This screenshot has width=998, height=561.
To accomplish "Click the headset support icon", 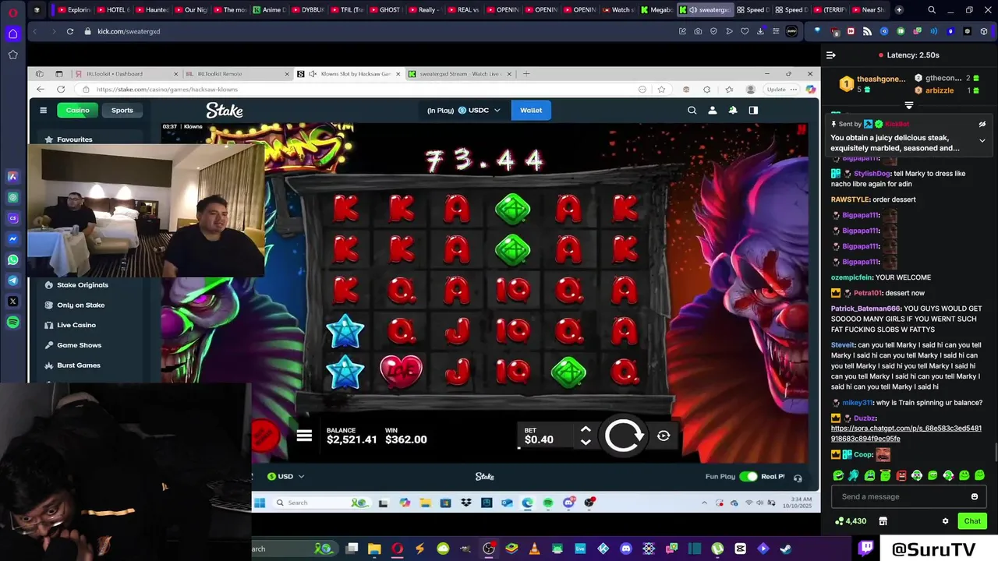I will [798, 478].
